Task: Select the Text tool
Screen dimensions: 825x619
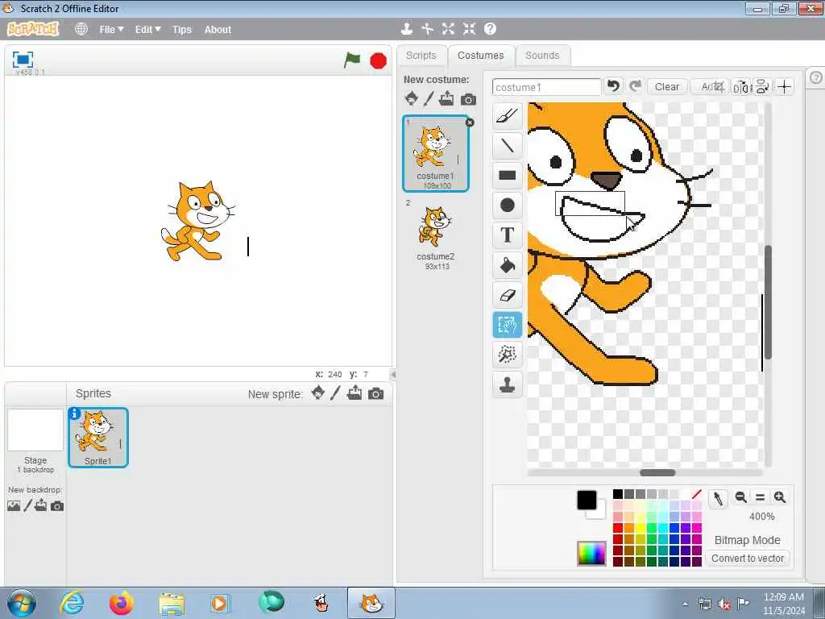Action: coord(508,235)
